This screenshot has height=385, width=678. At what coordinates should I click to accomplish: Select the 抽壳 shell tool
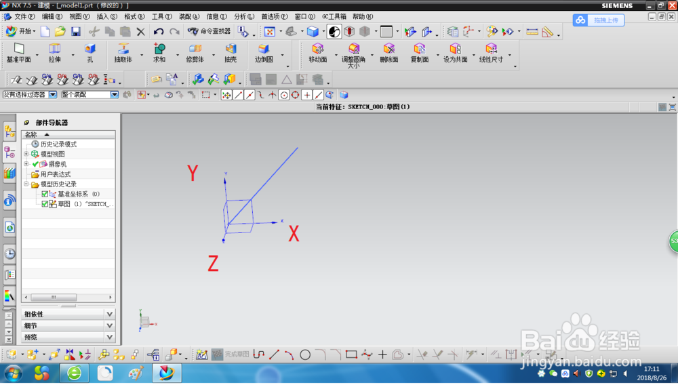point(231,53)
